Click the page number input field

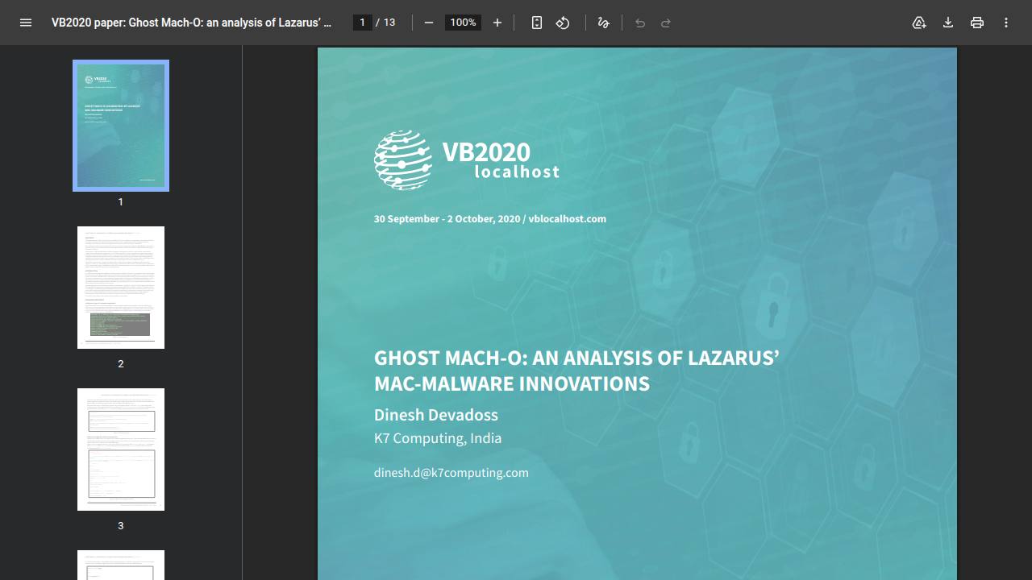point(363,23)
